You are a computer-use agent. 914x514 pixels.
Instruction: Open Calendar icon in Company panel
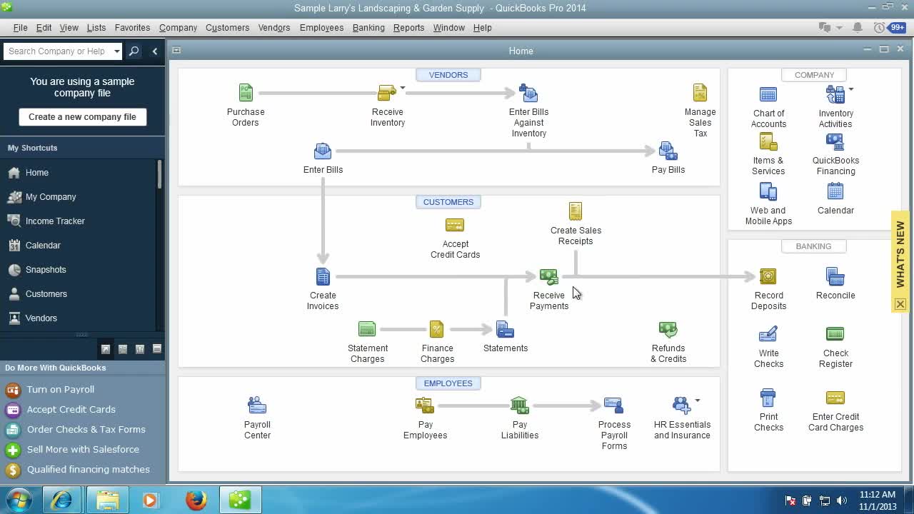point(835,191)
